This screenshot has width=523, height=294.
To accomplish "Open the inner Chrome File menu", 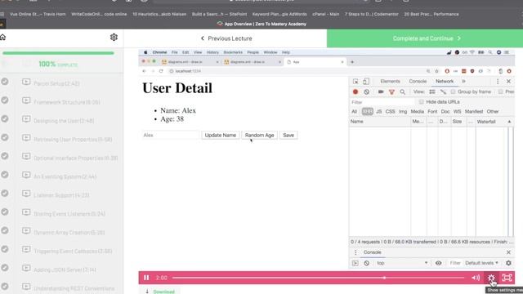I will (174, 52).
